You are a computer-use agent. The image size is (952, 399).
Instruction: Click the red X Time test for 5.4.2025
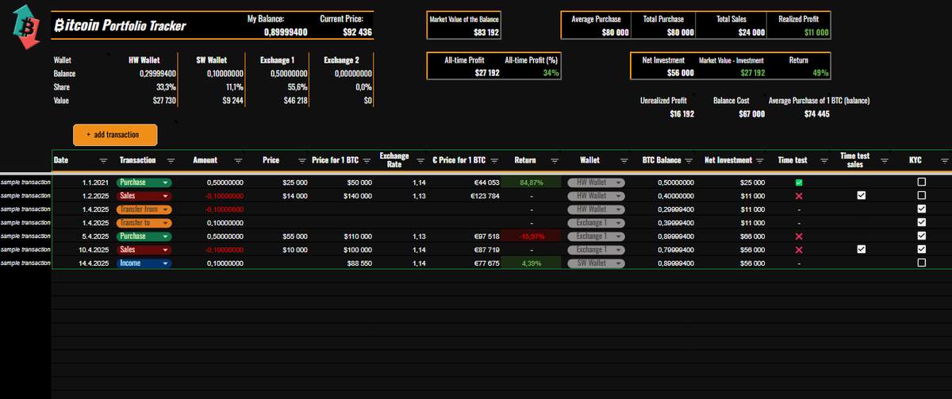pyautogui.click(x=799, y=236)
